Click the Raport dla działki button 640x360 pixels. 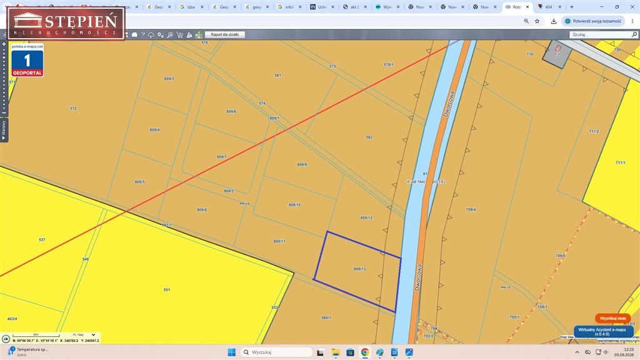tap(225, 35)
